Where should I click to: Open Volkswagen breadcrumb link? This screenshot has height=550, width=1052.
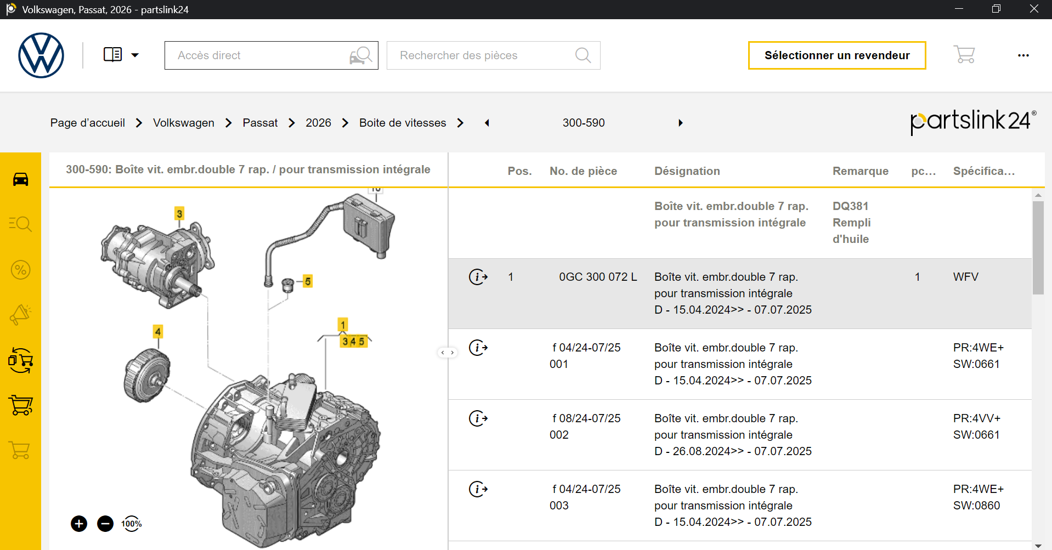click(x=184, y=123)
